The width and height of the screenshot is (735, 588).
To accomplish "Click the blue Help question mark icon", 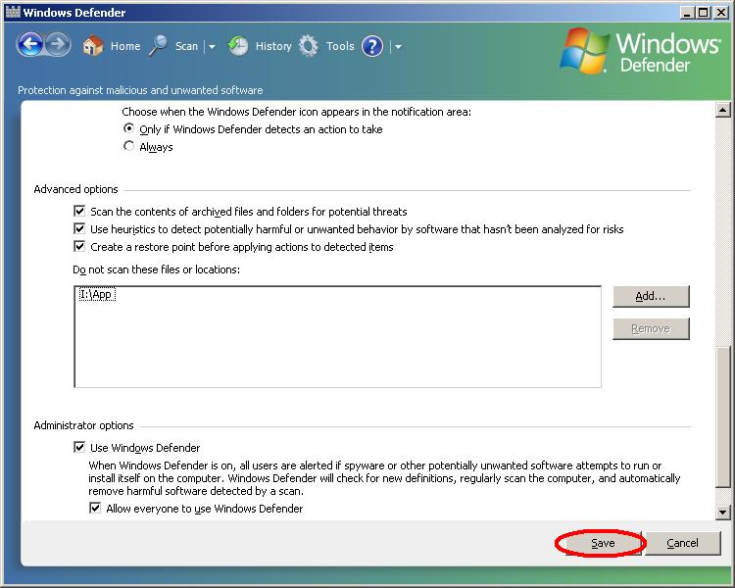I will tap(372, 46).
